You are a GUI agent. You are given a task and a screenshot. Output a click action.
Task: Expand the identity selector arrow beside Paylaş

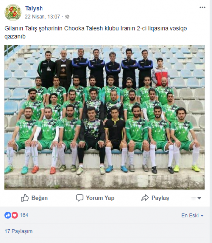pos(199,198)
